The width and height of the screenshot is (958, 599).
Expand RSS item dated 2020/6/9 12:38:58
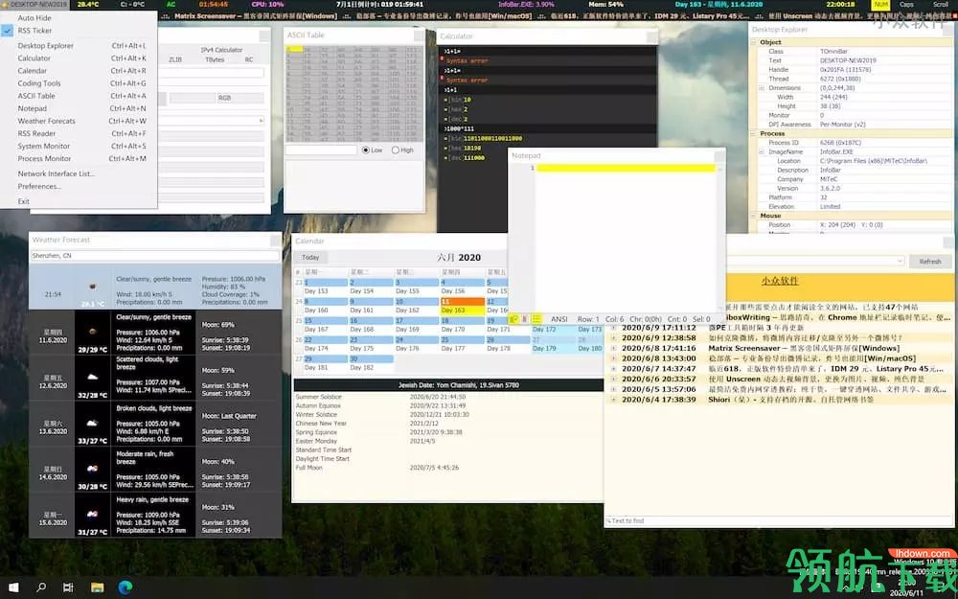(613, 338)
